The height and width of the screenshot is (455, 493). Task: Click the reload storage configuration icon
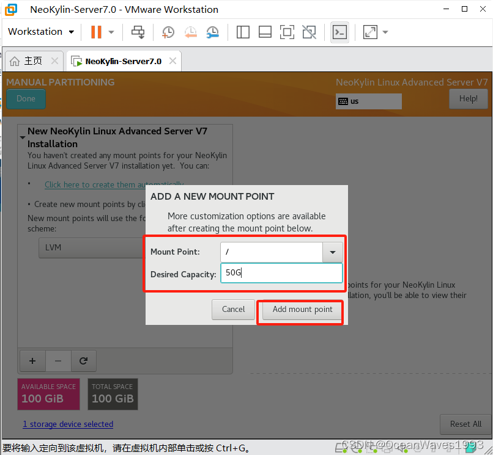tap(83, 361)
